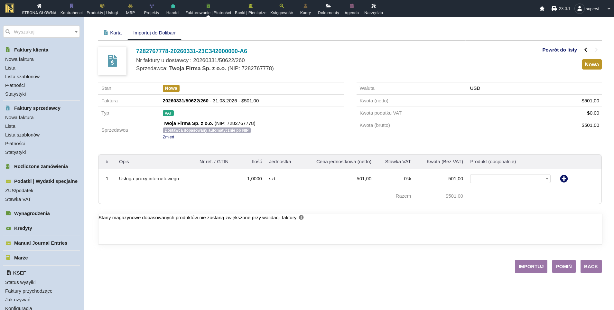
Task: Click Powrót do listy link
Action: (x=559, y=50)
